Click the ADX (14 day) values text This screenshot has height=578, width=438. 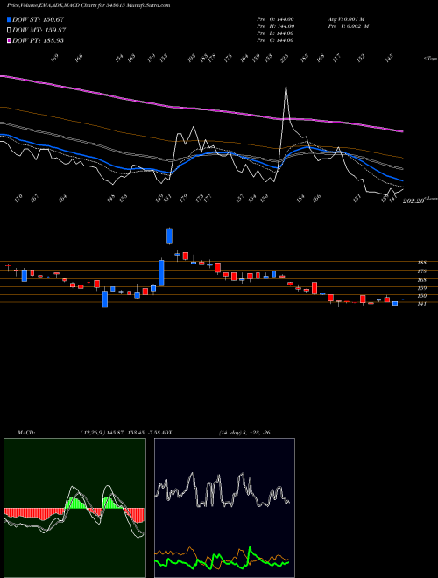coord(244,433)
